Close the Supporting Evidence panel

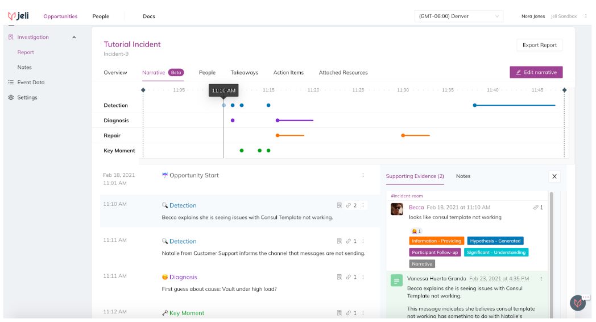[x=554, y=176]
